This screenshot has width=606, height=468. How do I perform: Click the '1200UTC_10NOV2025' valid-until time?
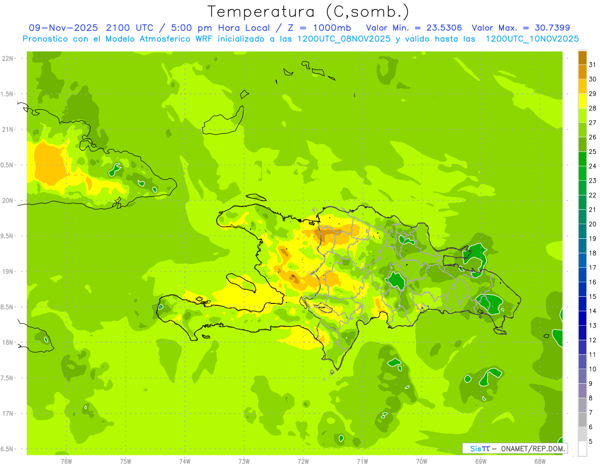[x=532, y=39]
